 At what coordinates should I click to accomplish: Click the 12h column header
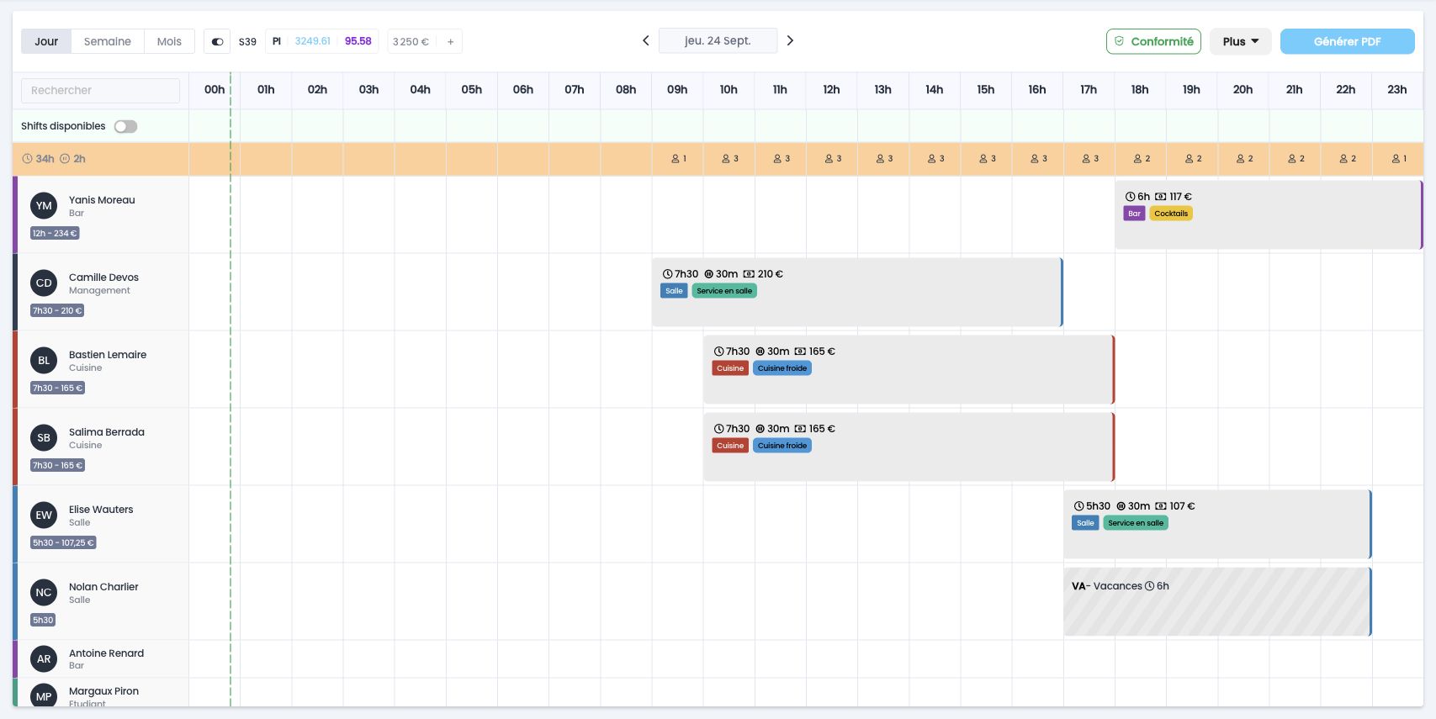click(x=831, y=90)
